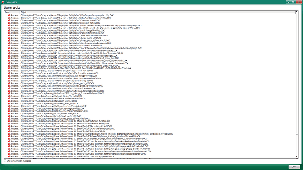The width and height of the screenshot is (303, 170).
Task: Enable Show information messages checkbox
Action: point(5,161)
